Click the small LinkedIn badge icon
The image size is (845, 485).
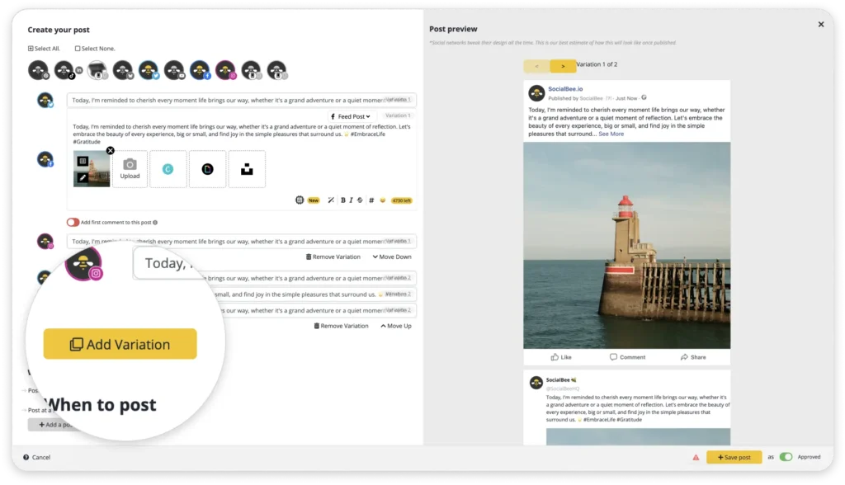click(79, 70)
